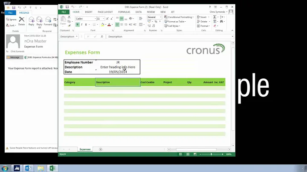Toggle Italic formatting in Excel
Image resolution: width=307 pixels, height=172 pixels.
coord(81,24)
